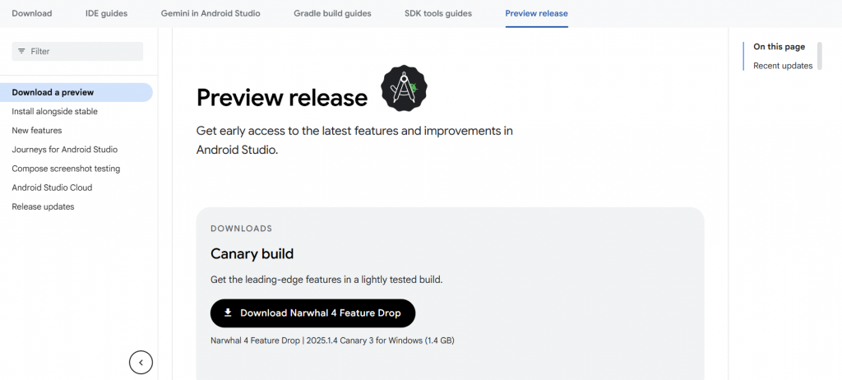Image resolution: width=842 pixels, height=380 pixels.
Task: Open Journeys for Android Studio link
Action: tap(64, 150)
